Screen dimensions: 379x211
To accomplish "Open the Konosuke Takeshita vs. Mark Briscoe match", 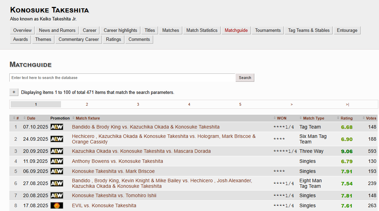I will pos(113,171).
